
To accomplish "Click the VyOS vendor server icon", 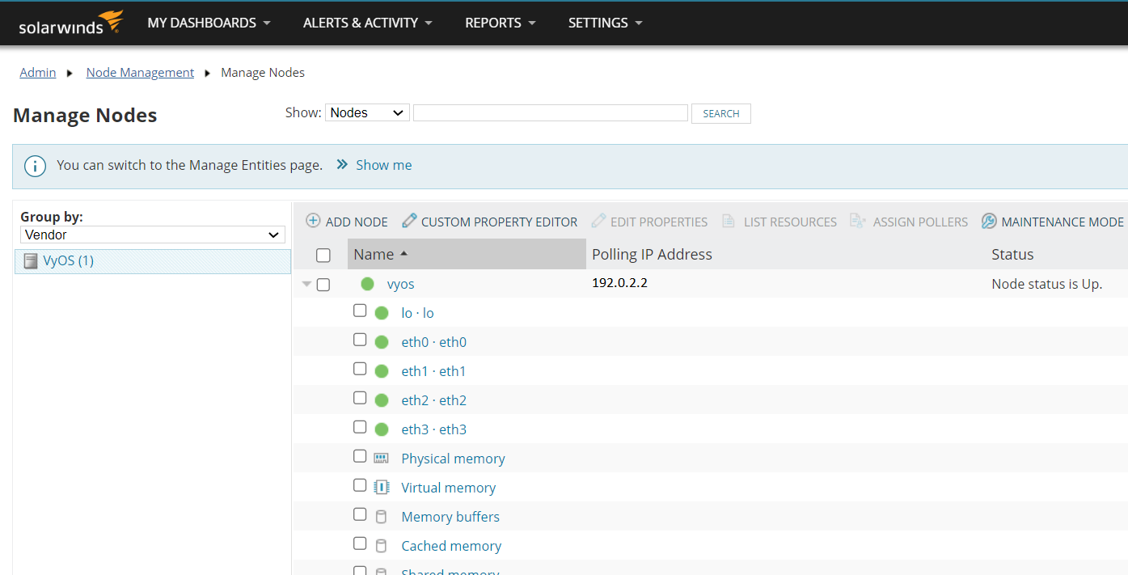I will tap(31, 261).
